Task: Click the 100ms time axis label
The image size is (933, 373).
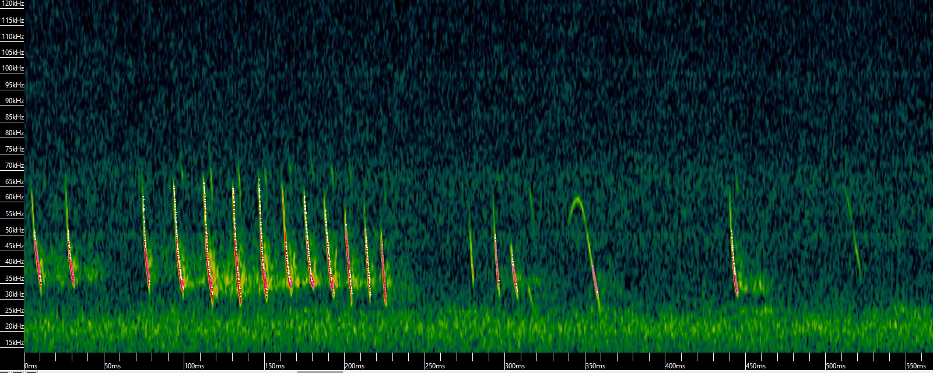Action: 194,366
